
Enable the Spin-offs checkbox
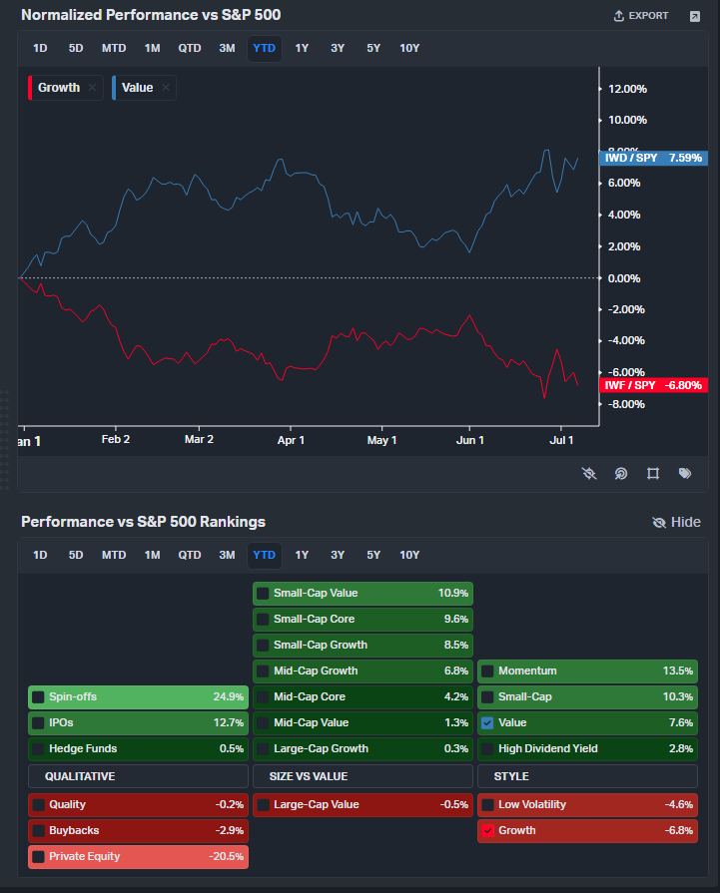(x=38, y=697)
